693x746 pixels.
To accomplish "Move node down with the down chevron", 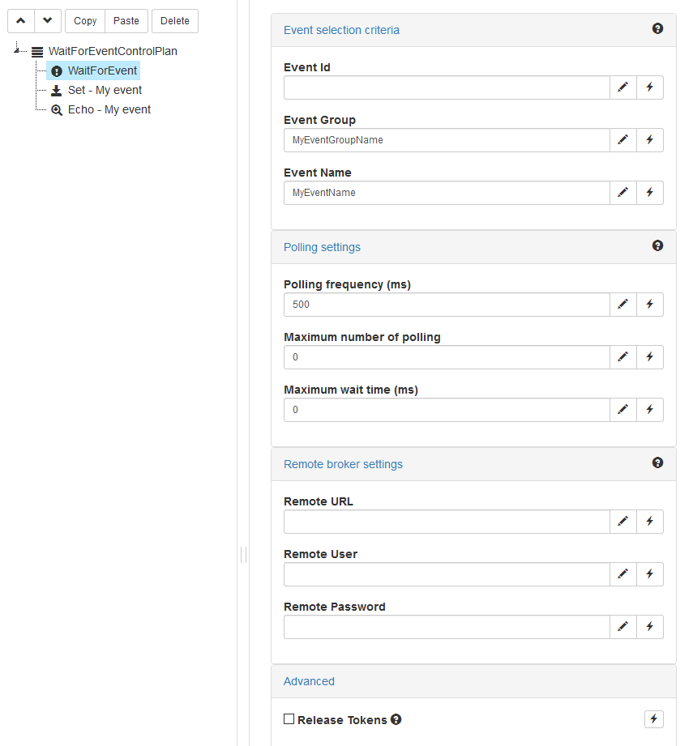I will pos(48,21).
